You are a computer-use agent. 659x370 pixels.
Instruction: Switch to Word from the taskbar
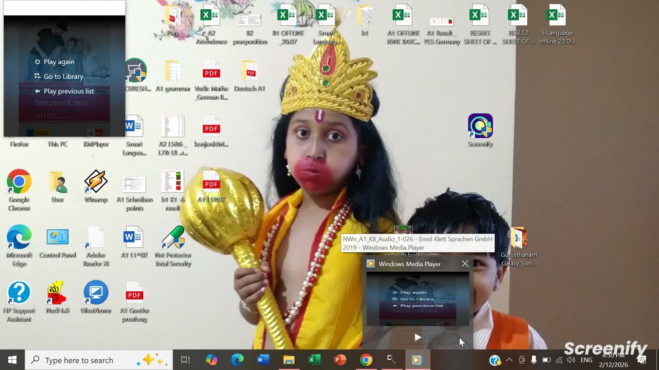(263, 360)
